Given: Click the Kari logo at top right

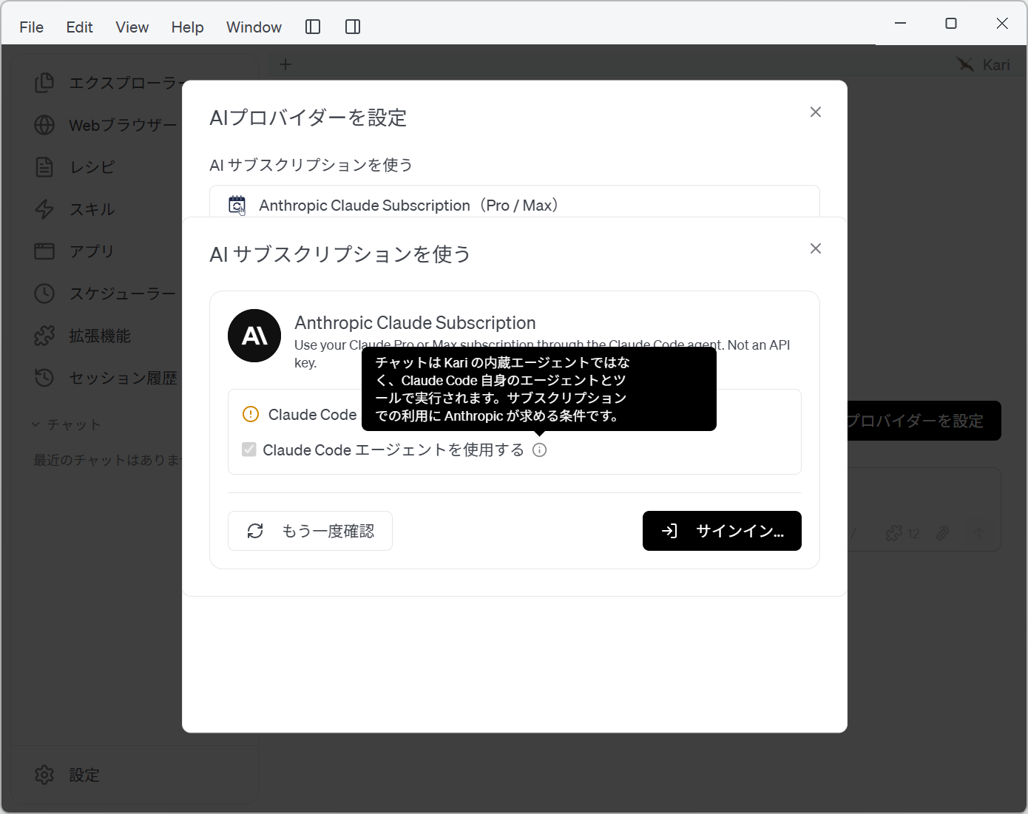Looking at the screenshot, I should (x=965, y=64).
